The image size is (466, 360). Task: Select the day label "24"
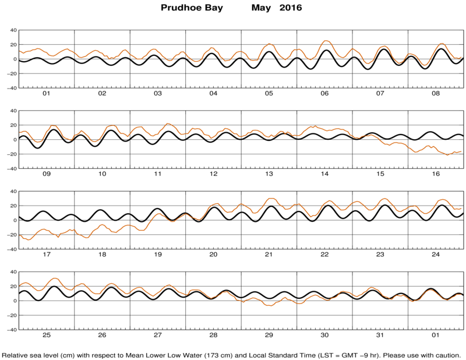point(436,255)
